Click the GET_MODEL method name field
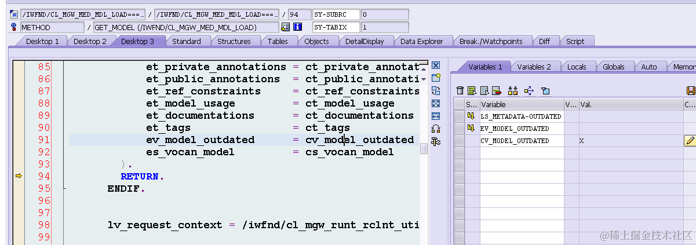Image resolution: width=696 pixels, height=245 pixels. coord(185,27)
